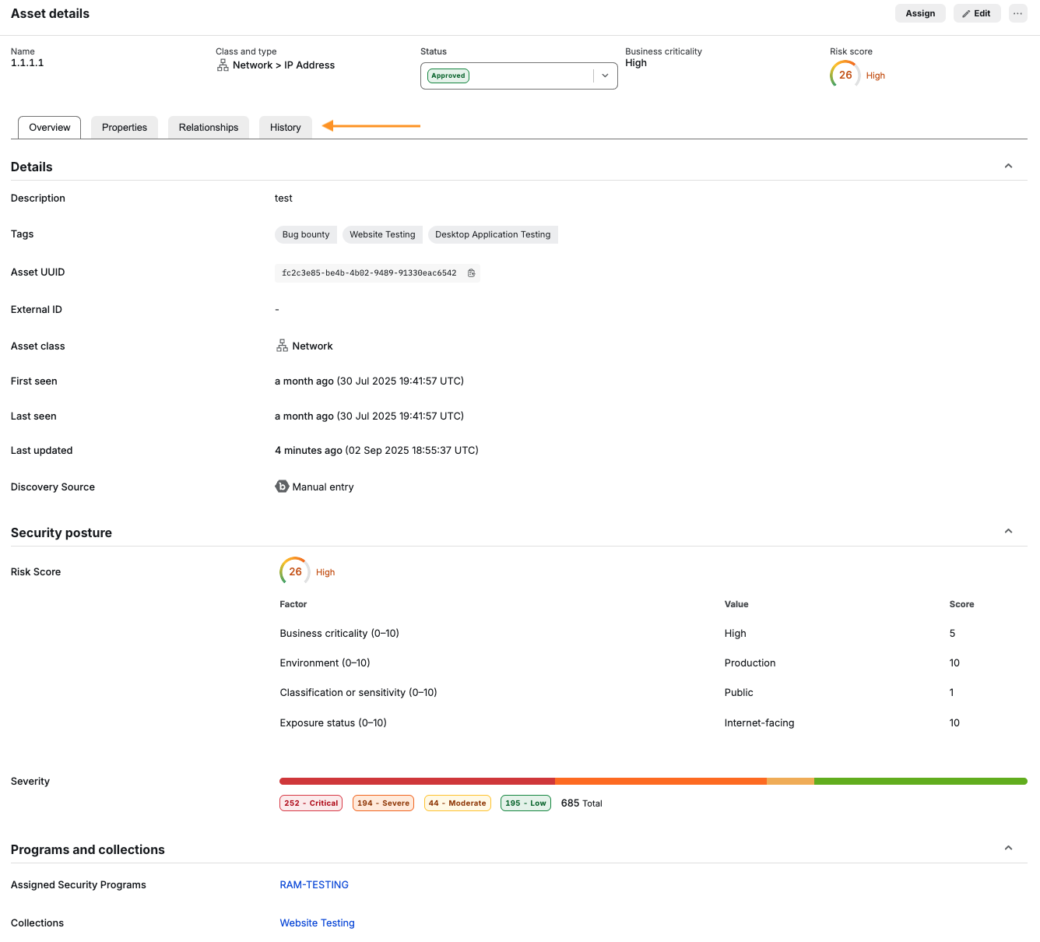Screen dimensions: 1040x942
Task: Click the 44 - Moderate badge
Action: (x=458, y=803)
